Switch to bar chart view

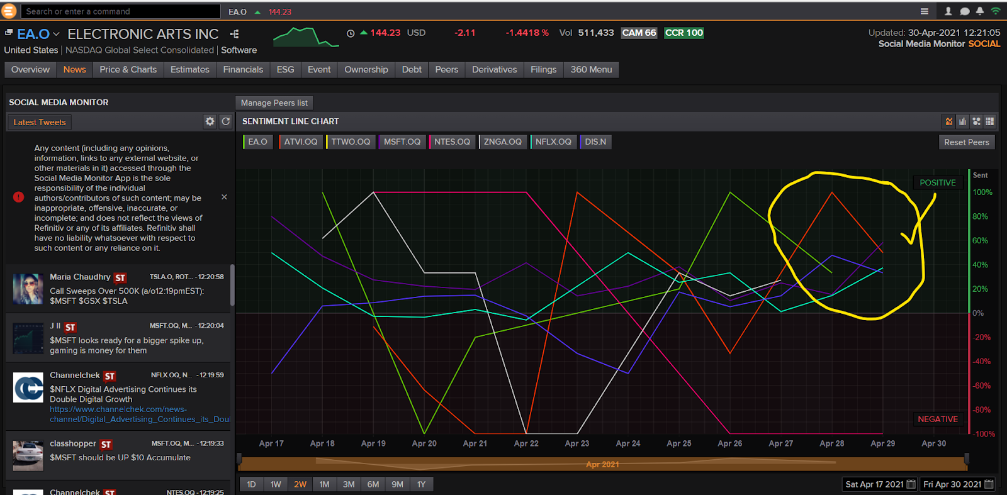tap(962, 121)
